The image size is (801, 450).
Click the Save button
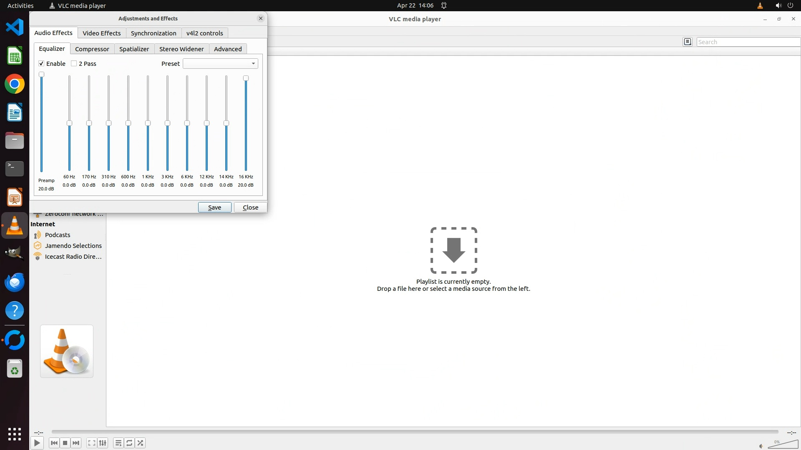coord(214,207)
